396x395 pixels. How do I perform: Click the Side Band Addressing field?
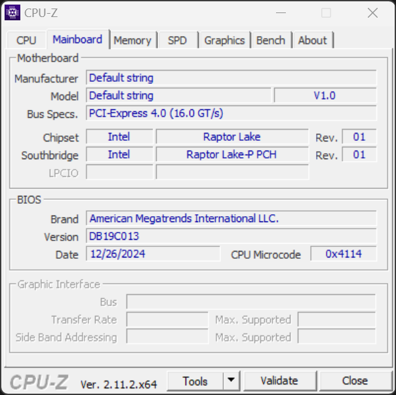(x=167, y=337)
